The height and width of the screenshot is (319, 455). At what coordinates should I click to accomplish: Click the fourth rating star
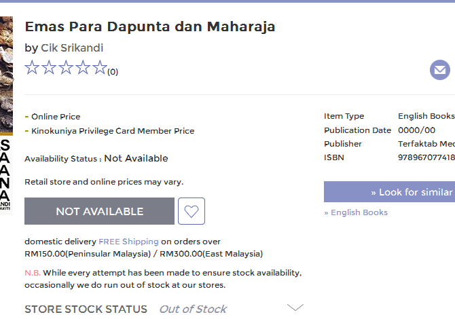coord(83,67)
